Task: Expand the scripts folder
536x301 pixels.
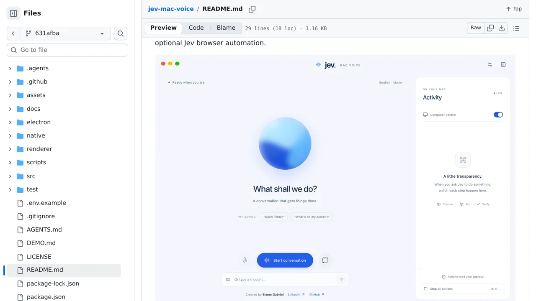Action: coord(10,162)
